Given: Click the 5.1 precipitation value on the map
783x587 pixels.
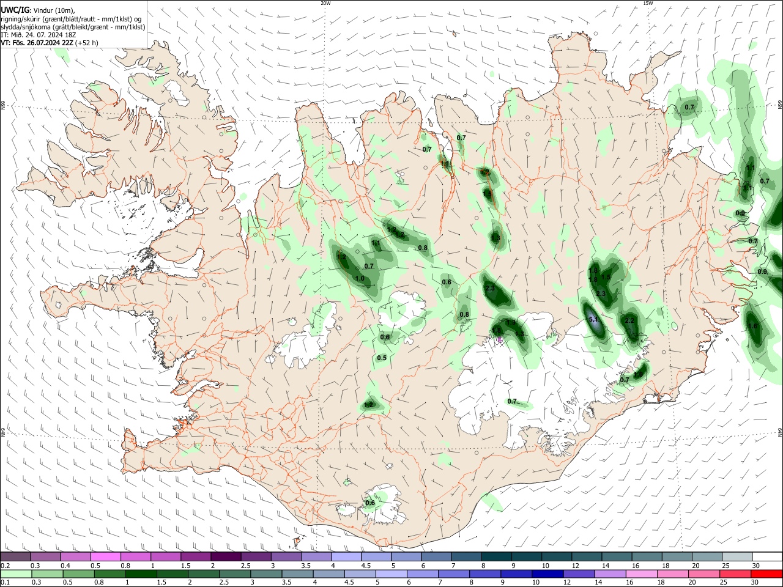Looking at the screenshot, I should point(593,319).
